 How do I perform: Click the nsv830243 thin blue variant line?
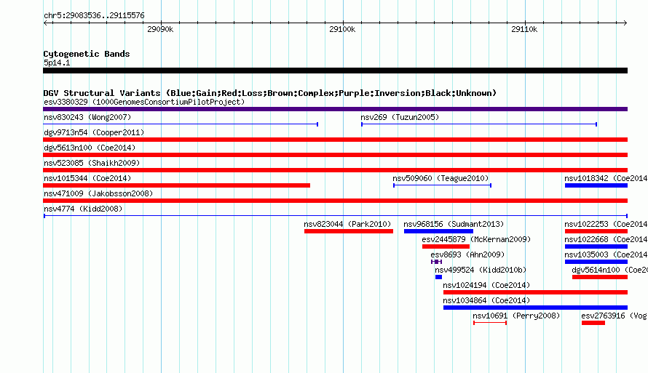(x=181, y=124)
